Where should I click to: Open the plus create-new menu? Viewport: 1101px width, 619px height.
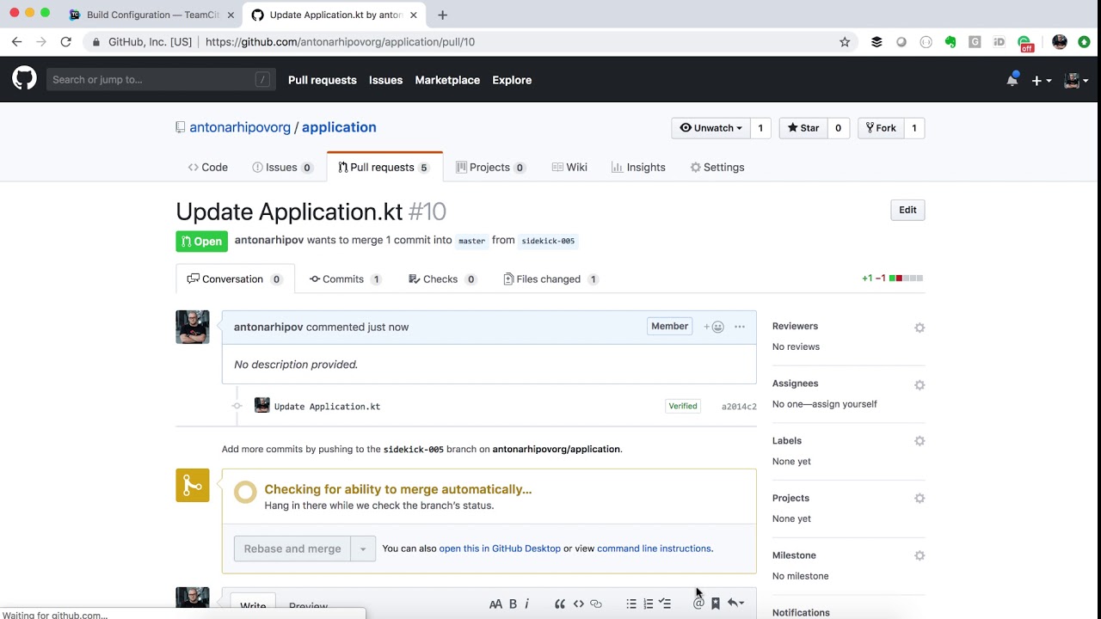[1041, 80]
